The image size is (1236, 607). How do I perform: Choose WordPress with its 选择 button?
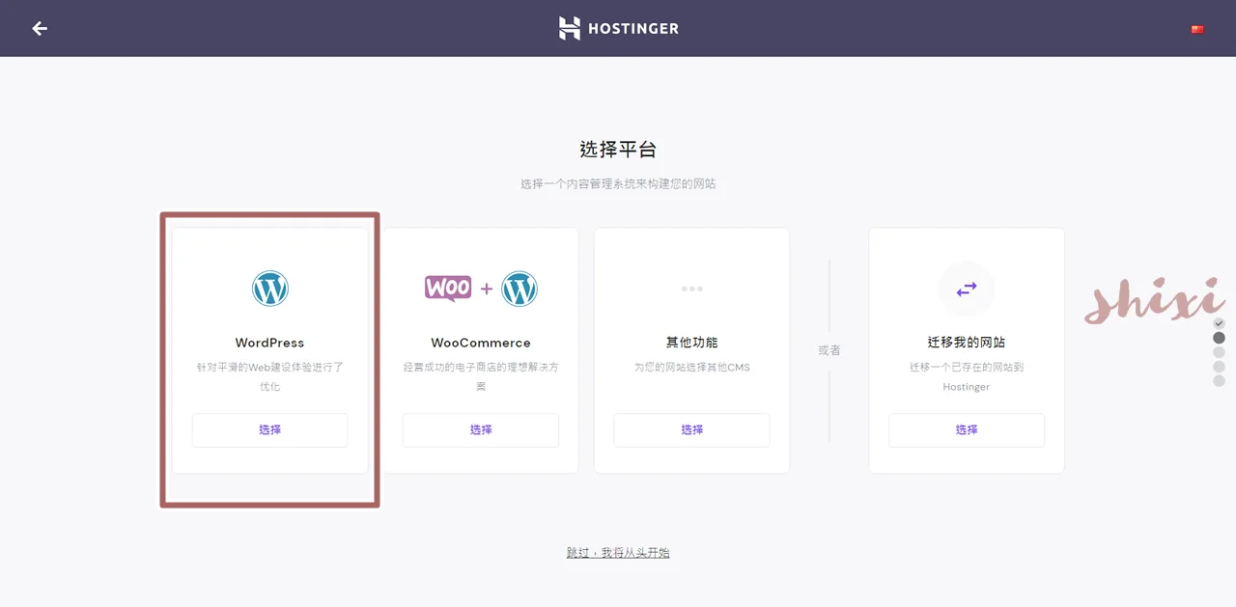(269, 430)
